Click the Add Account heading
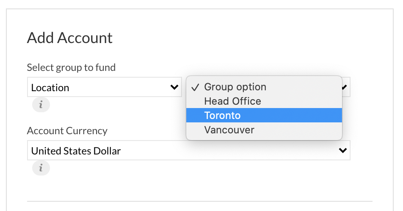 [70, 38]
